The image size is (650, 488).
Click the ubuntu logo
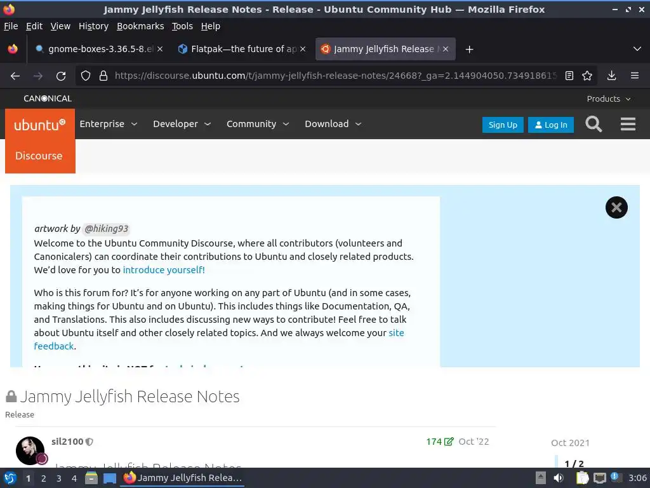point(40,125)
